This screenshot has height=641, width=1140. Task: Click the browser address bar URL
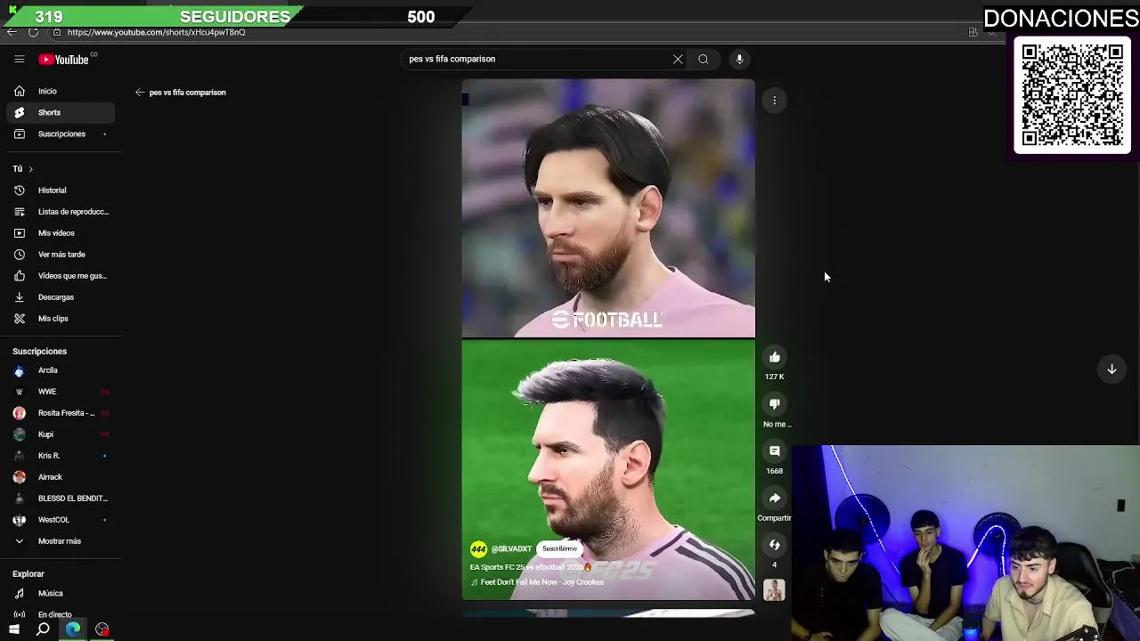(156, 32)
